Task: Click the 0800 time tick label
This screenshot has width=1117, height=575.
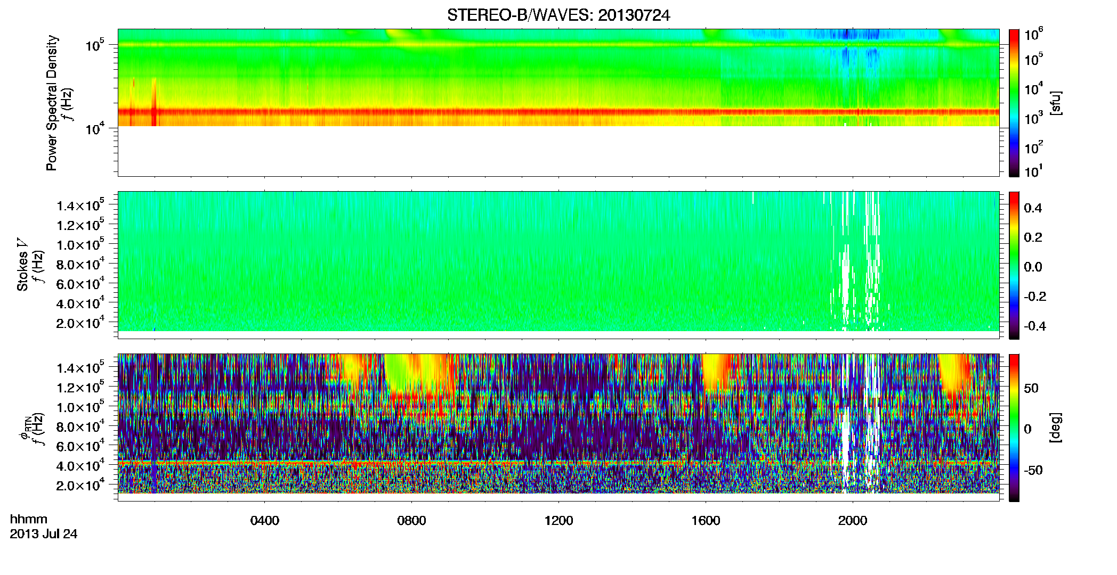Action: pyautogui.click(x=411, y=521)
